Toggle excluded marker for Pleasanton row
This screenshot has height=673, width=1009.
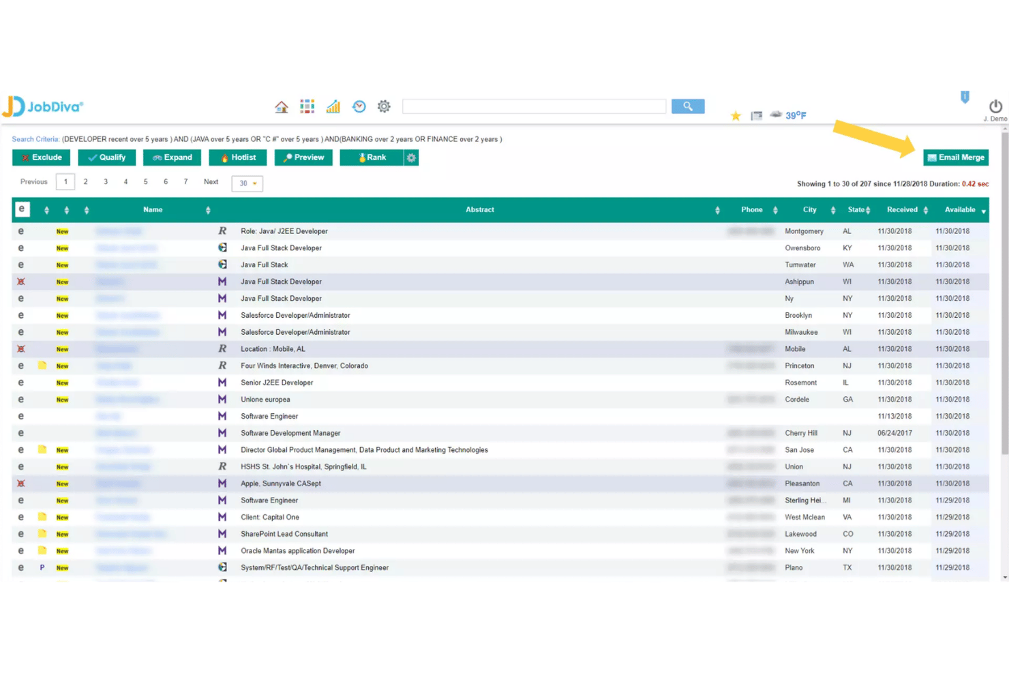[21, 483]
